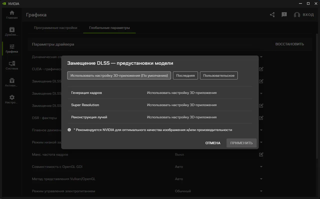Switch to the Программные настройки tab
This screenshot has height=199, width=320.
[55, 28]
